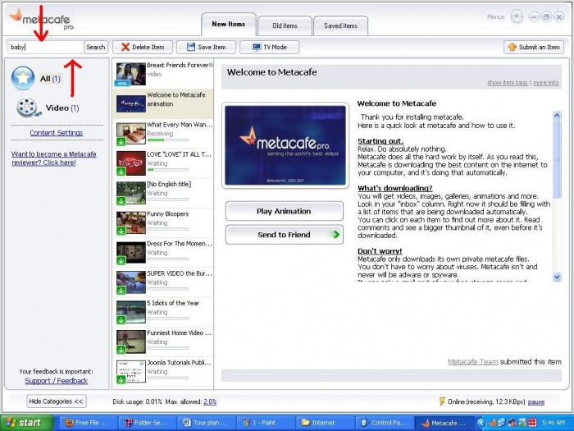This screenshot has height=431, width=574.
Task: Click Want to become a Metacafe reviewer link
Action: 54,158
